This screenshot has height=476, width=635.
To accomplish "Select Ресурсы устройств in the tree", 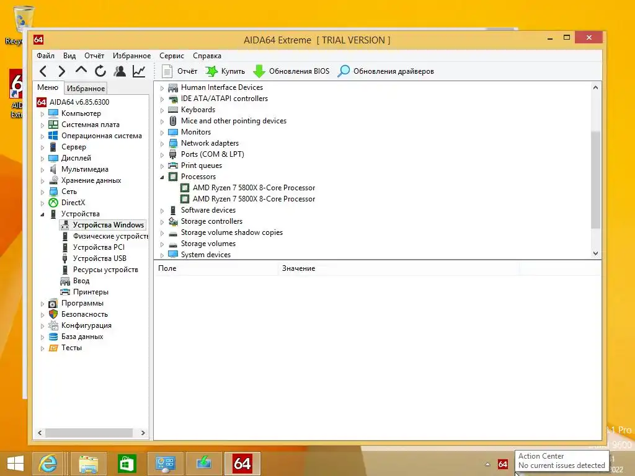I will pyautogui.click(x=105, y=270).
